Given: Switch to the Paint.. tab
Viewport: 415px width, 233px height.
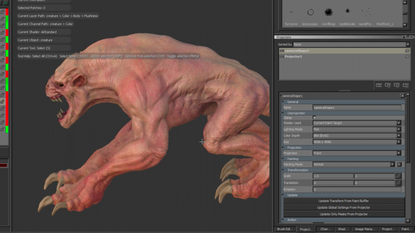Looking at the screenshot, I should pos(406,229).
